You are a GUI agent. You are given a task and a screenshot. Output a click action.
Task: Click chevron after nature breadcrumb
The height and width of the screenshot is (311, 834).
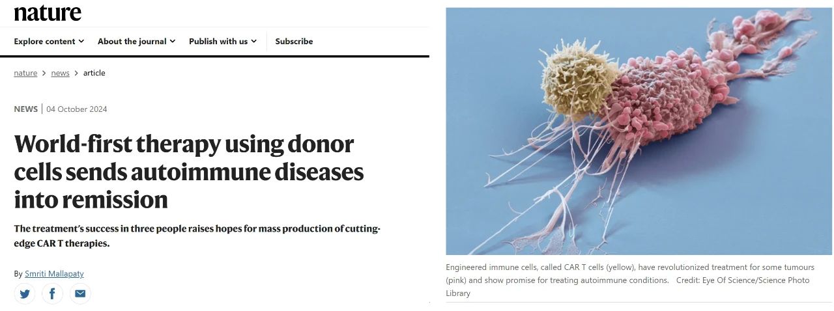[44, 73]
